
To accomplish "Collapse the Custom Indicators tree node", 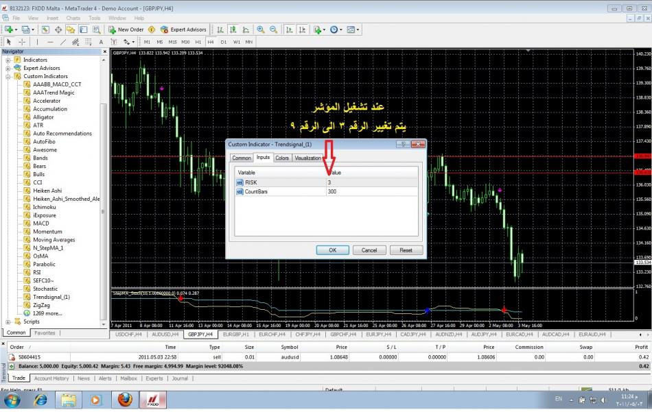I will click(8, 76).
